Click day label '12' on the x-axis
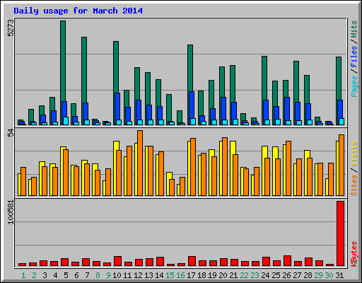362x283 pixels. [138, 275]
